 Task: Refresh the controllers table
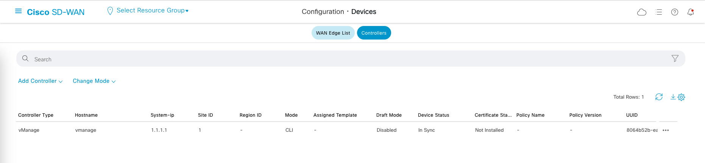pos(659,97)
